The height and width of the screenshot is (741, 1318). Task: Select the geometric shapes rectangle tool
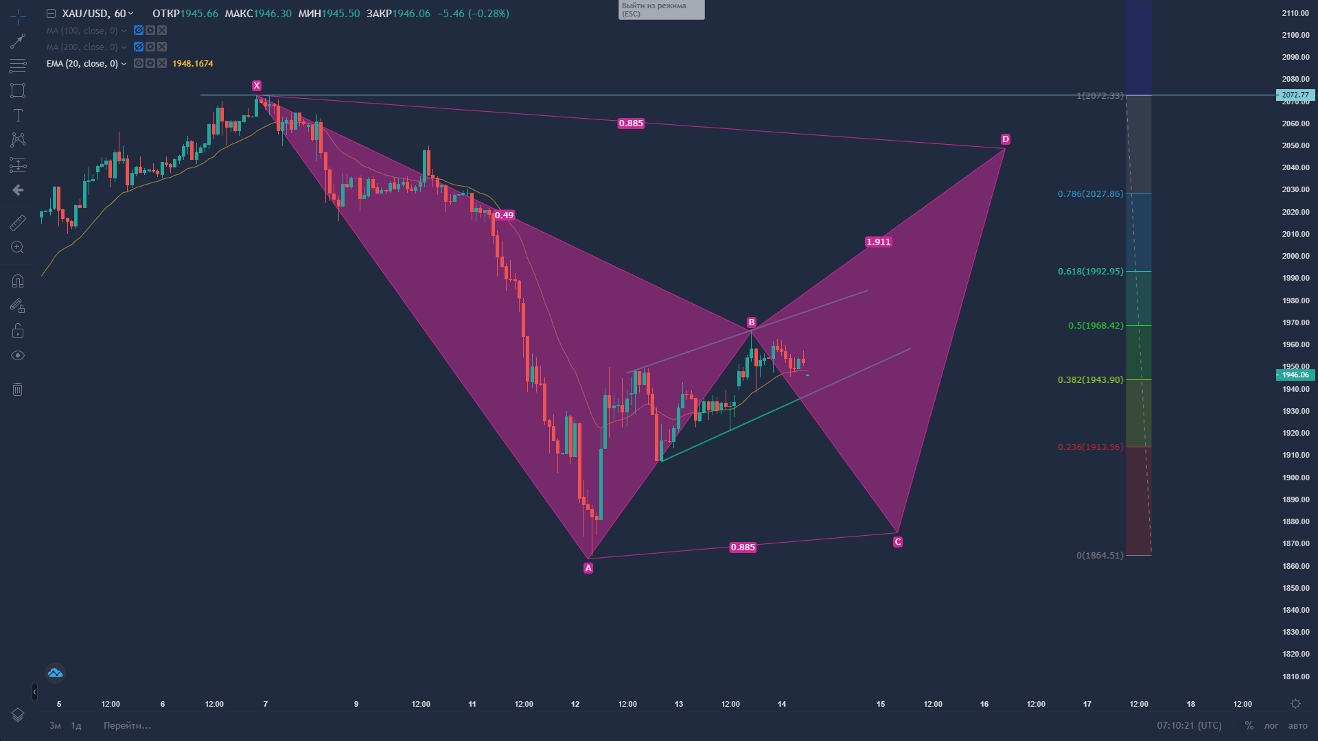click(18, 91)
